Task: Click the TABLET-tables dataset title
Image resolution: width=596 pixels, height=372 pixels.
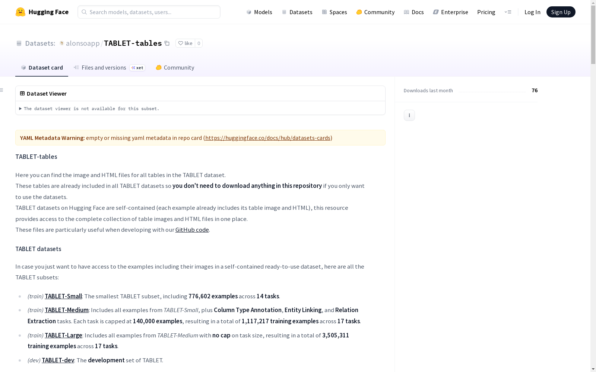Action: click(133, 43)
